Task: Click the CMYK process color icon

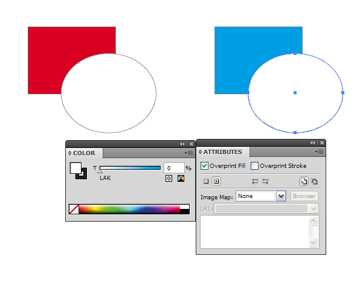Action: pos(181,179)
